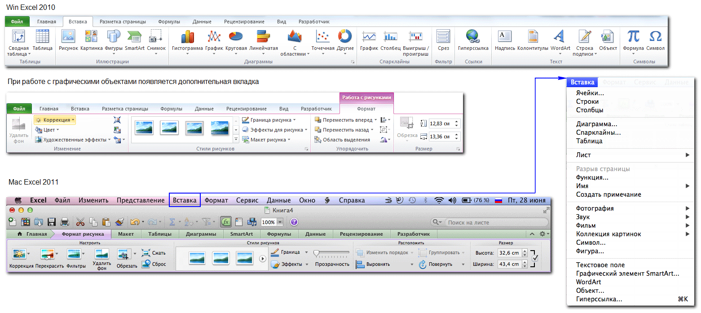This screenshot has height=313, width=701.
Task: Click the Сводная таблица pivot table icon
Action: [18, 37]
